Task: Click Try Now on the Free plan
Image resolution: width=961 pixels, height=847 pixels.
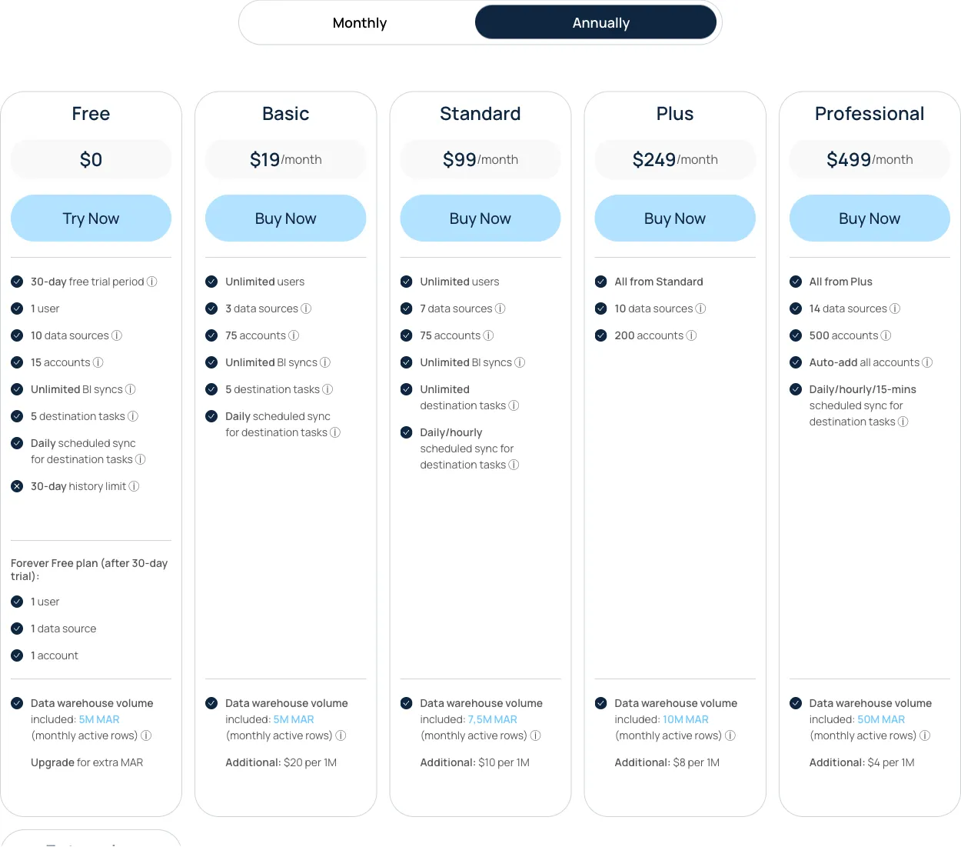Action: [91, 218]
